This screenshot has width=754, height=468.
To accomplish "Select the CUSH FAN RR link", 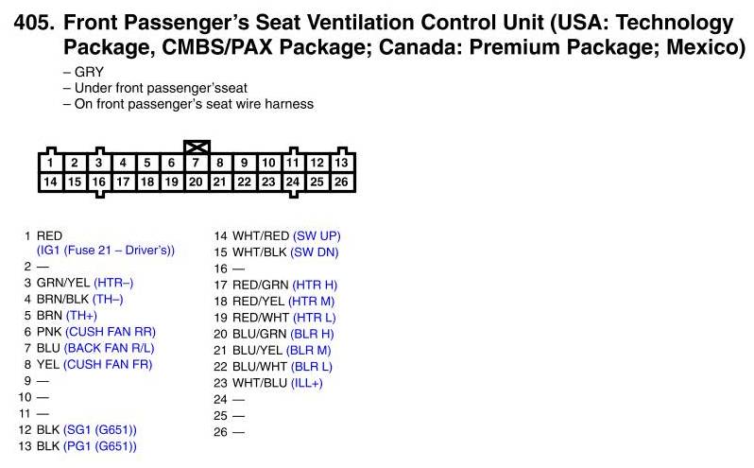I will pos(110,331).
